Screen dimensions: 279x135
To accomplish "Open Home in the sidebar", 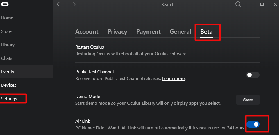I will (7, 18).
